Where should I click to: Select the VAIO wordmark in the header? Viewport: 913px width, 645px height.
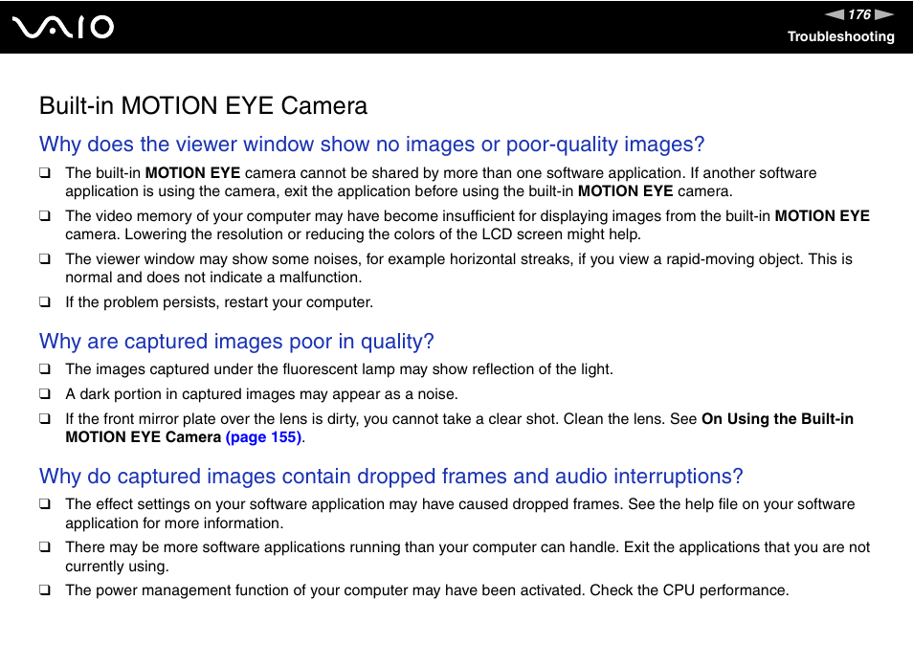click(x=60, y=27)
